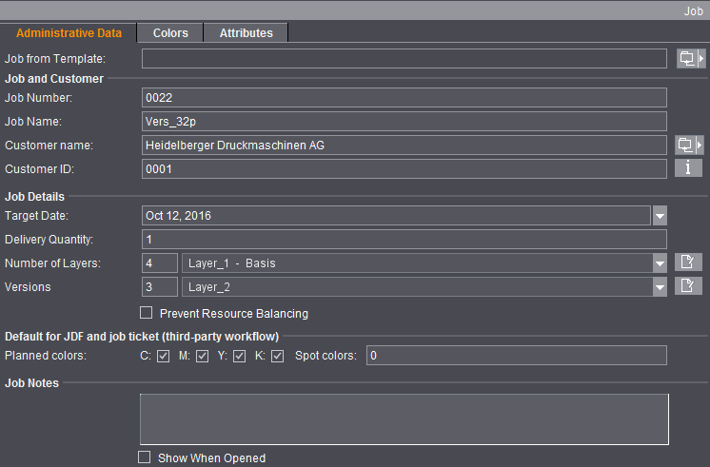This screenshot has height=467, width=710.
Task: Select the Administrative Data tab
Action: click(x=69, y=32)
